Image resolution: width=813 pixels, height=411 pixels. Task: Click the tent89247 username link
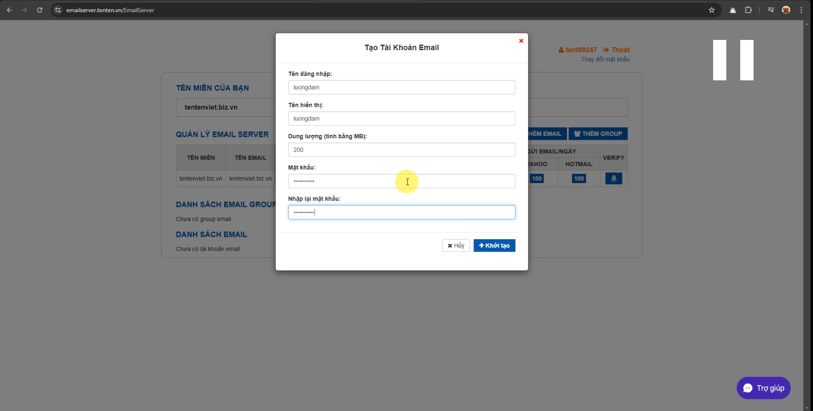tap(578, 50)
